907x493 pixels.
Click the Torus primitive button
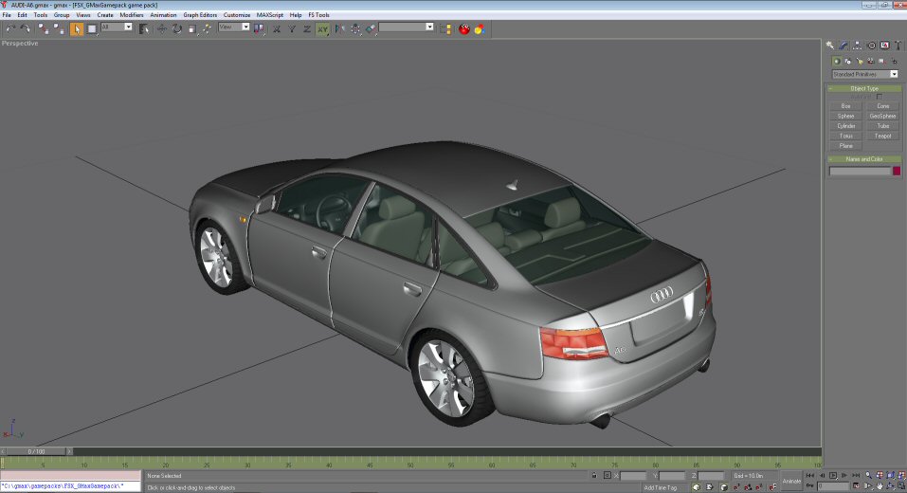pyautogui.click(x=845, y=136)
